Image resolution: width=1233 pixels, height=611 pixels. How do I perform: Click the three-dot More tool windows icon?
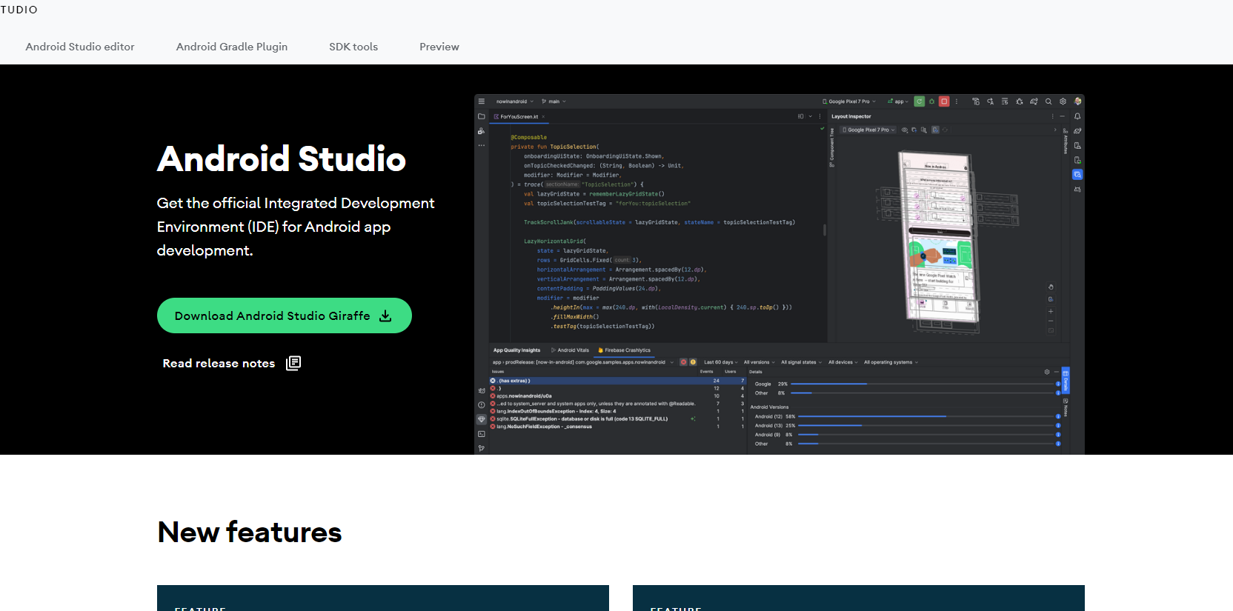[x=482, y=145]
